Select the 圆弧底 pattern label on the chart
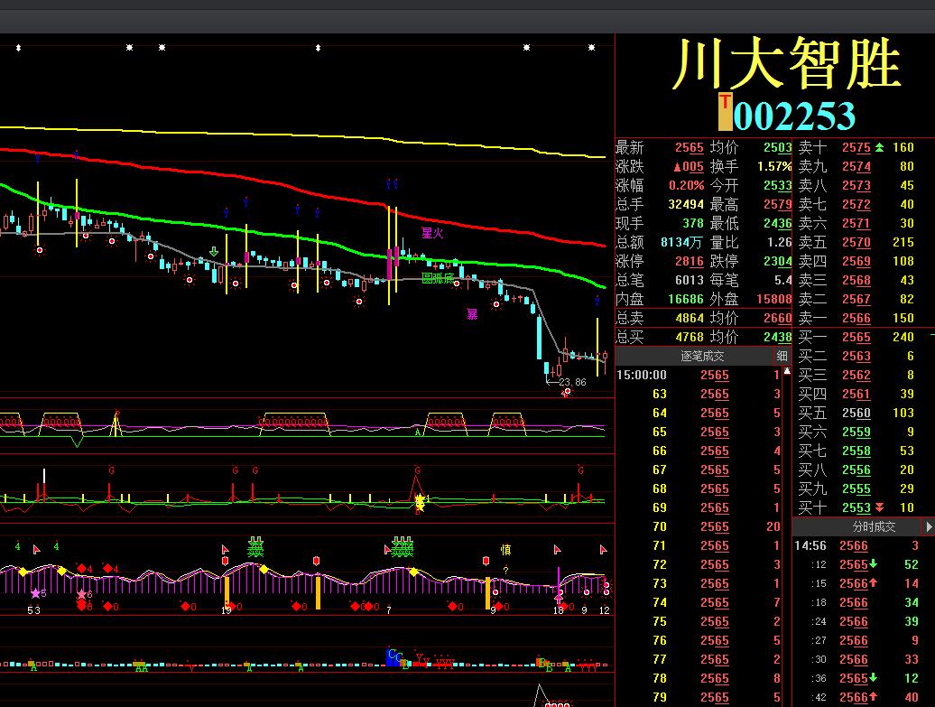The image size is (935, 707). coord(438,279)
